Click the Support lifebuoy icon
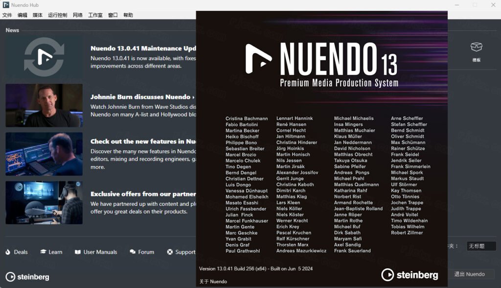Viewport: 501px width, 288px height. (x=170, y=252)
